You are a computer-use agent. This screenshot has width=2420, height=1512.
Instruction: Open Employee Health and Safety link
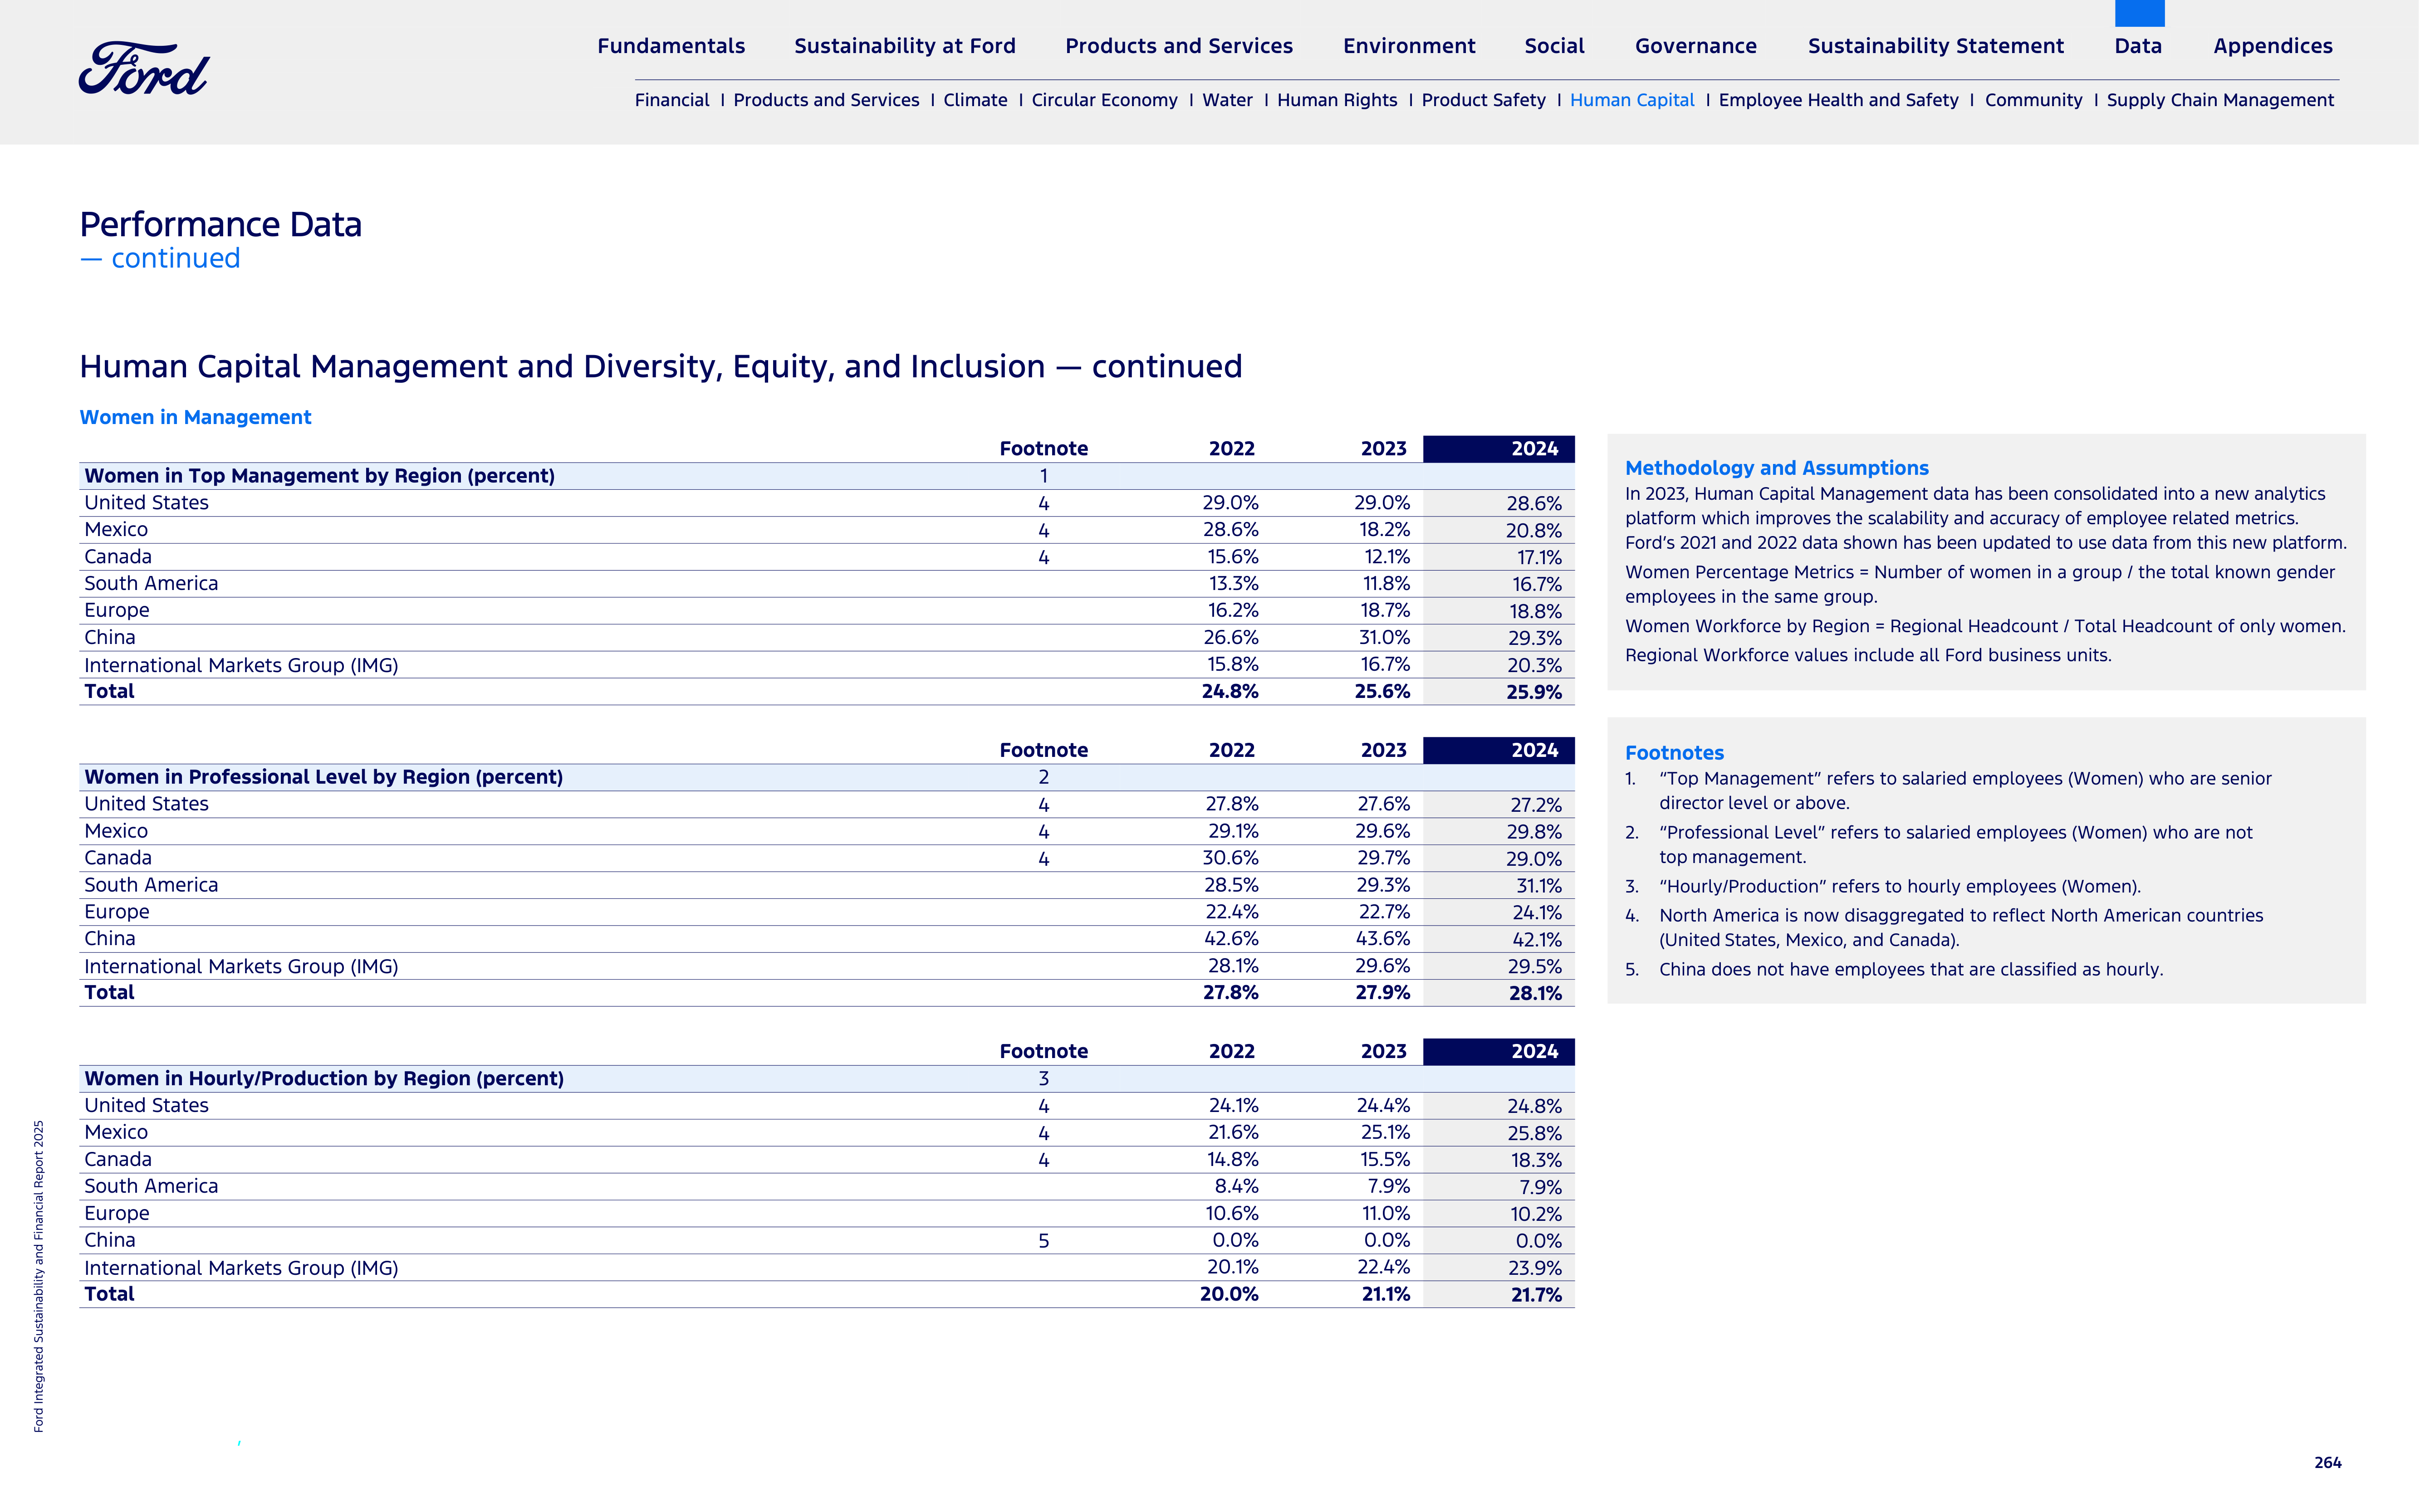pos(1838,100)
